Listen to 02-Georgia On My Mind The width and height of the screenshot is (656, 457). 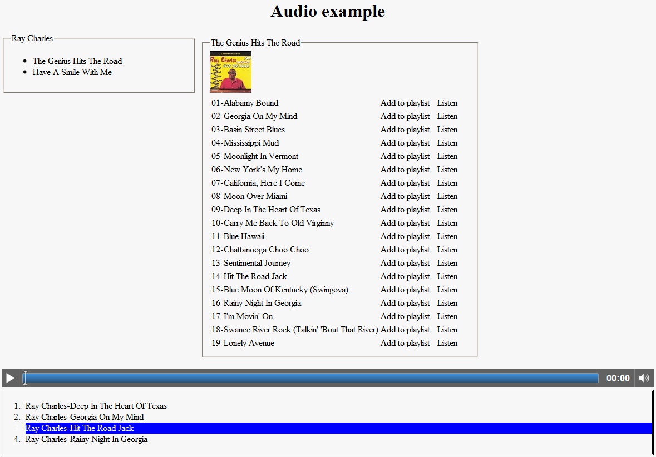447,116
